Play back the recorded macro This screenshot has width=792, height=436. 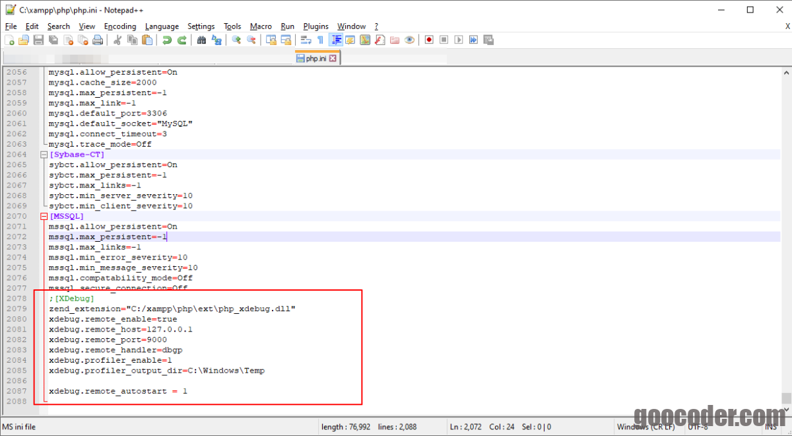(x=459, y=40)
